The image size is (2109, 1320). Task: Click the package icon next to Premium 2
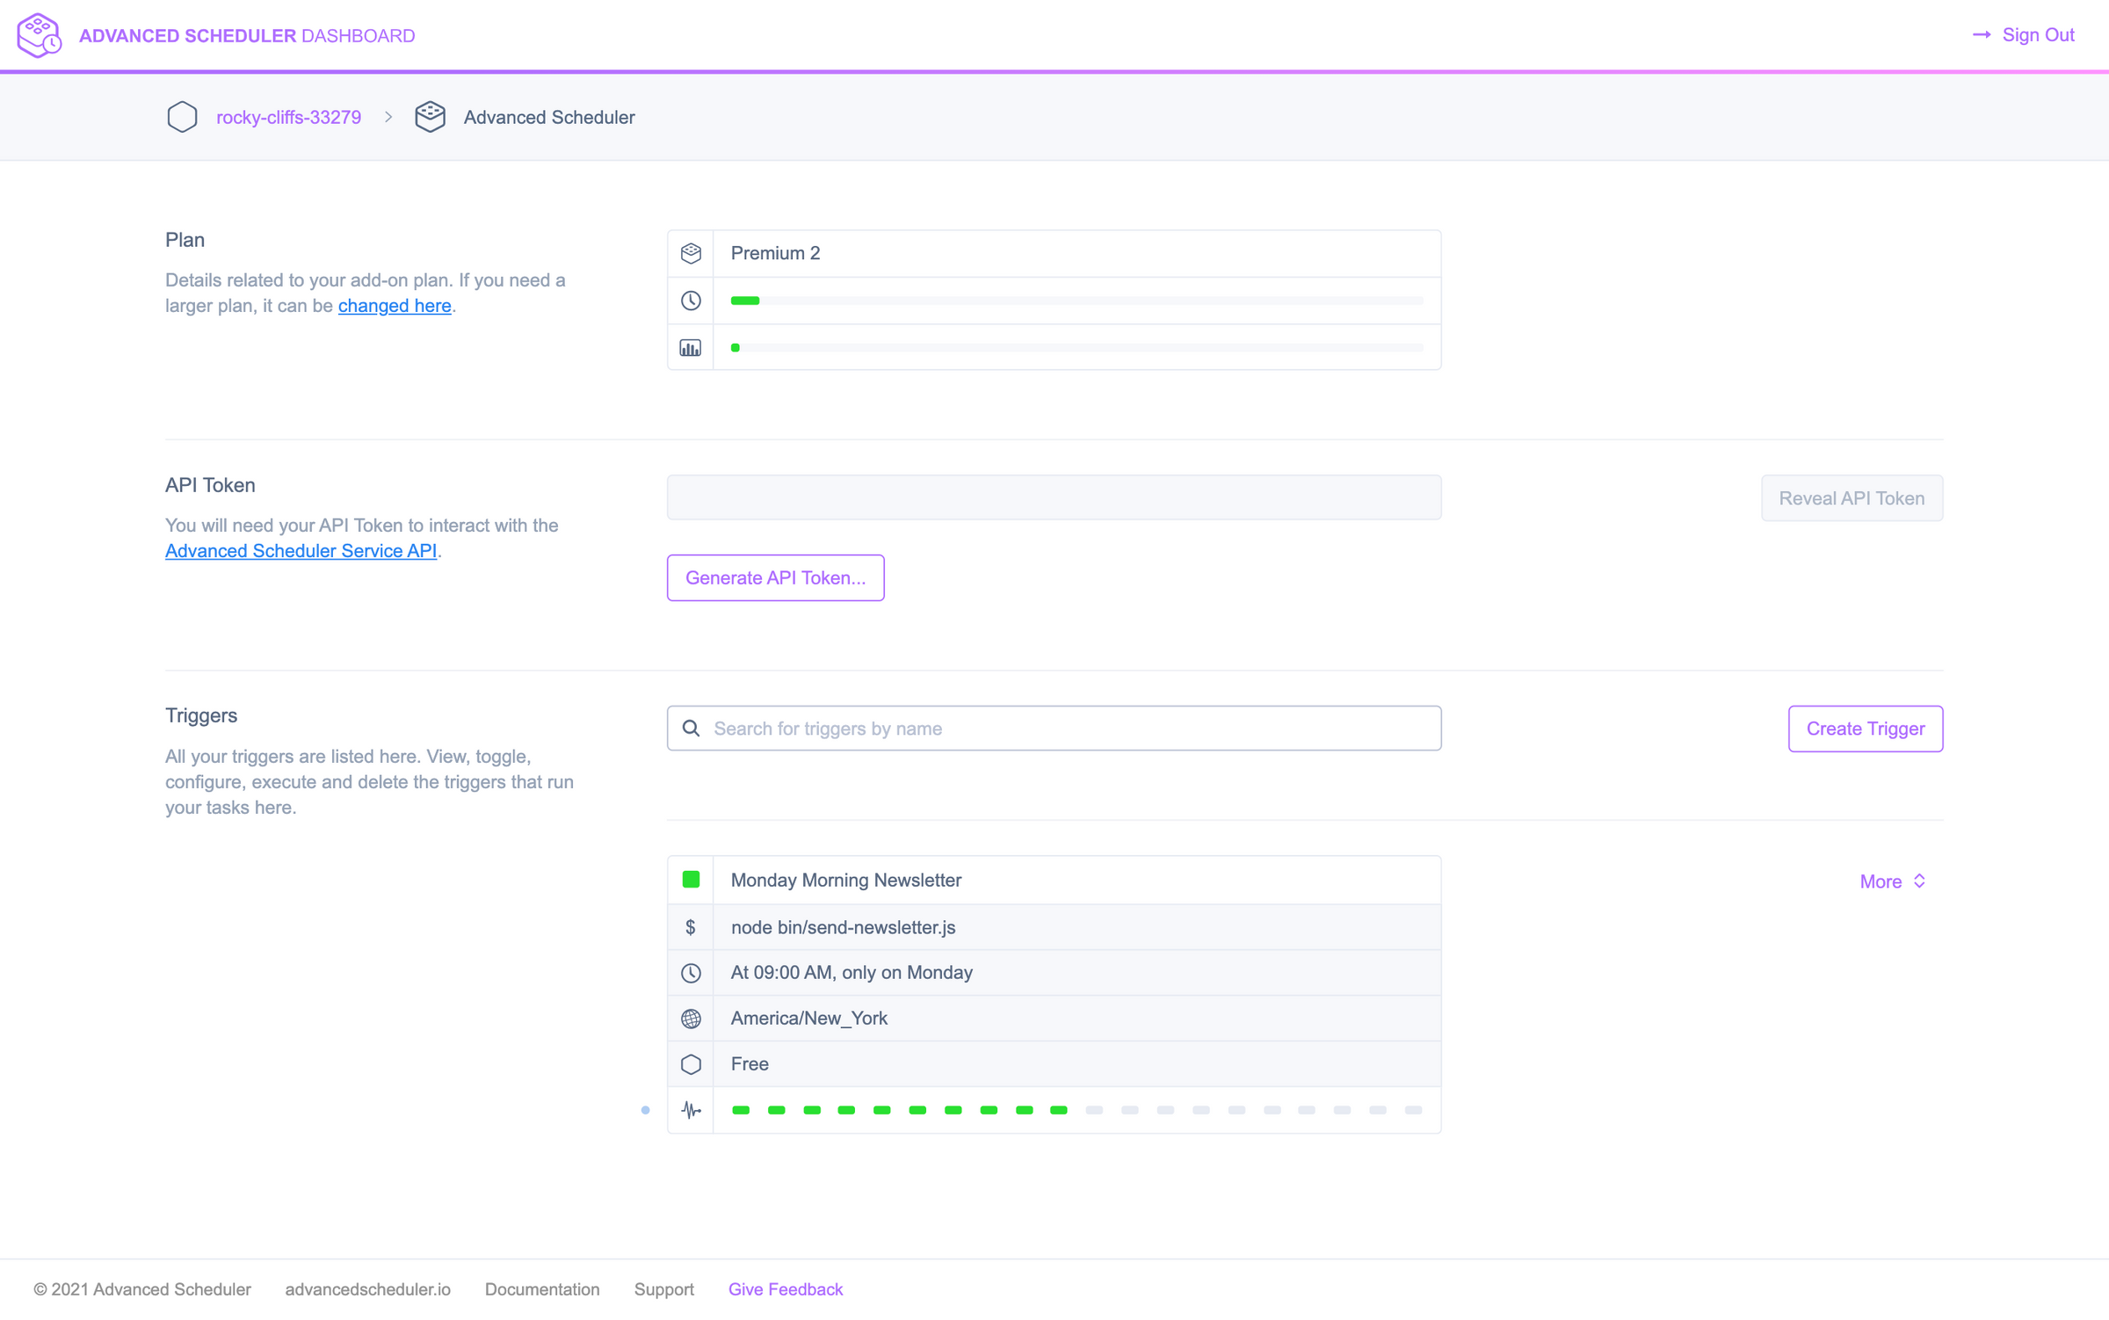691,253
